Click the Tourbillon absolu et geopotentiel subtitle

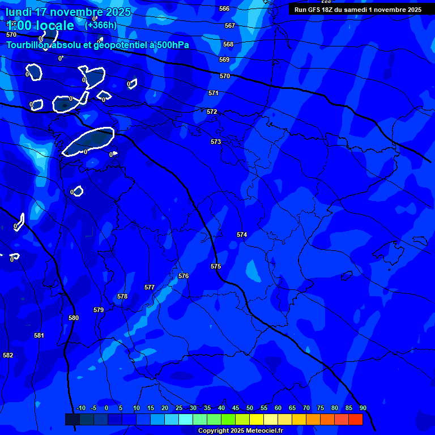pyautogui.click(x=97, y=45)
